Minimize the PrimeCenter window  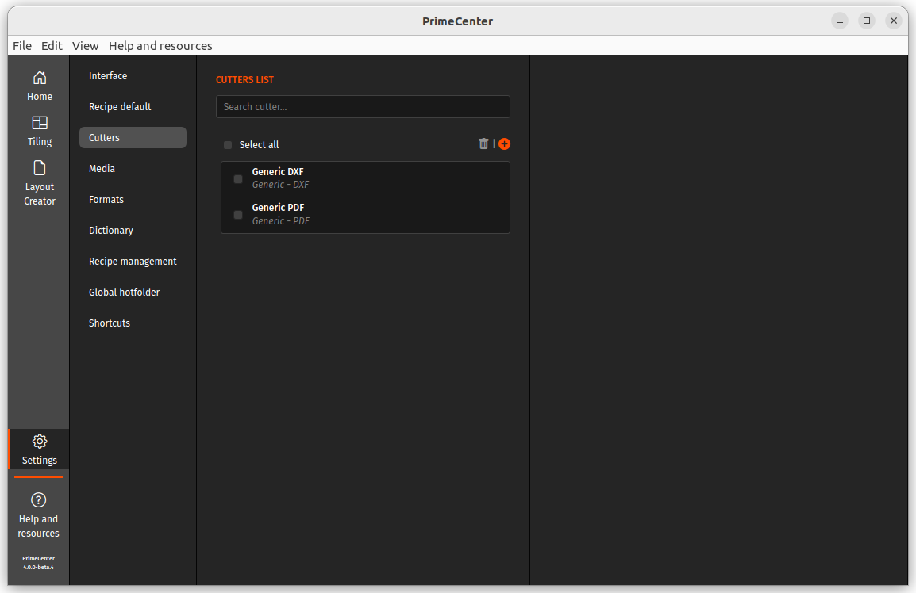click(x=840, y=21)
